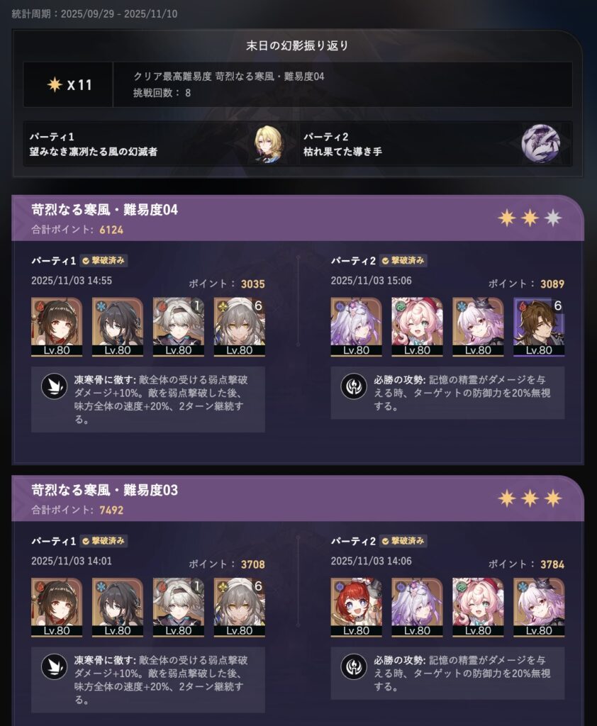
Task: Select the 凍寒骨に徹す buff icon in 難易度04
Action: (x=54, y=386)
